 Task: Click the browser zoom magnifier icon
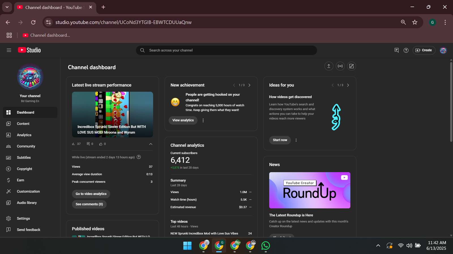click(x=403, y=22)
